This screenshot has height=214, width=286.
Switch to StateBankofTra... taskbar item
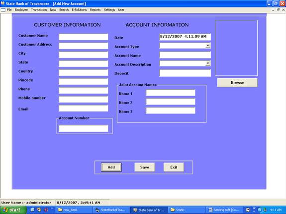pos(111,210)
